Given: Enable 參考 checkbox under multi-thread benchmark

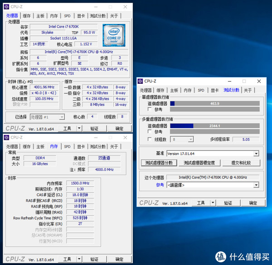Looking at the screenshot, I should click(149, 131).
